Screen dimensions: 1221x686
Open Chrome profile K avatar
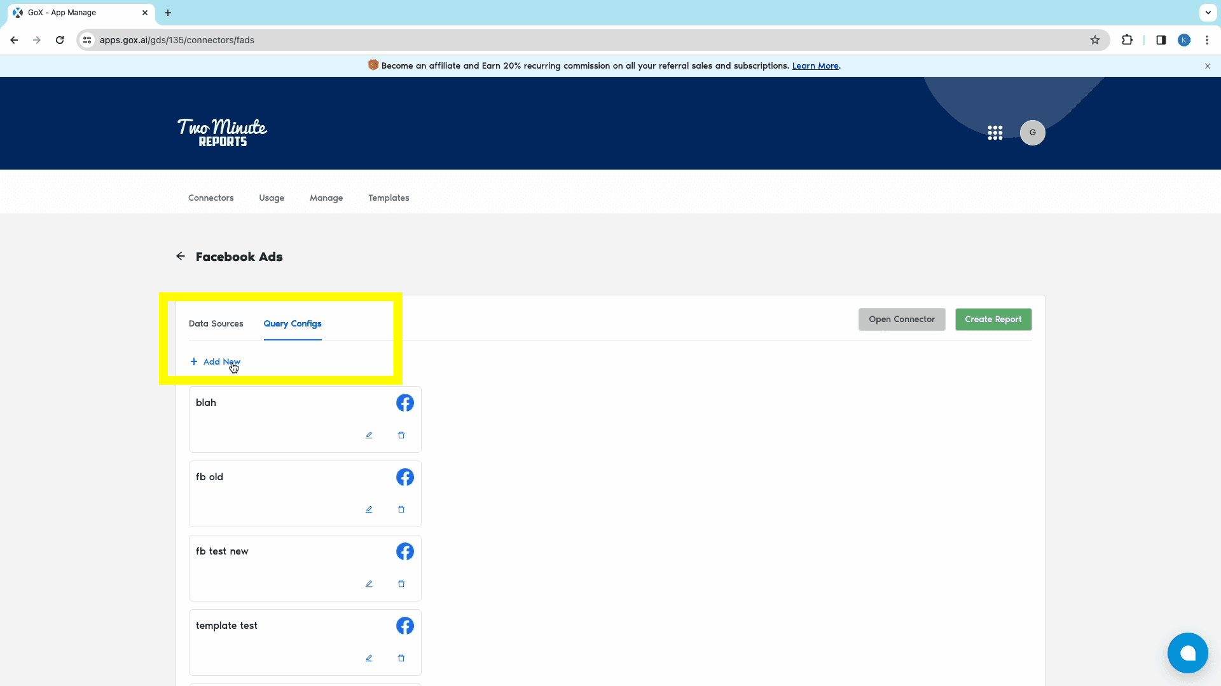click(x=1184, y=40)
